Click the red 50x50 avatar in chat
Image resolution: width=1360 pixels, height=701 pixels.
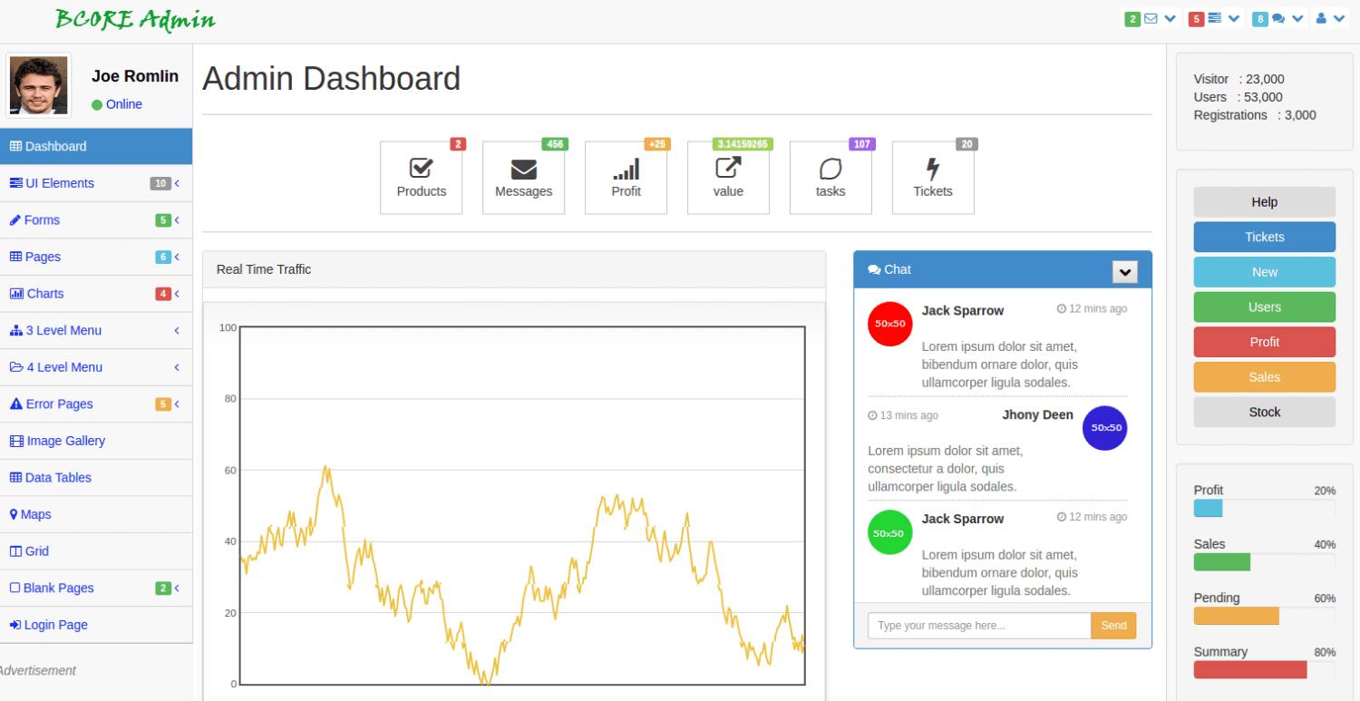click(x=890, y=324)
